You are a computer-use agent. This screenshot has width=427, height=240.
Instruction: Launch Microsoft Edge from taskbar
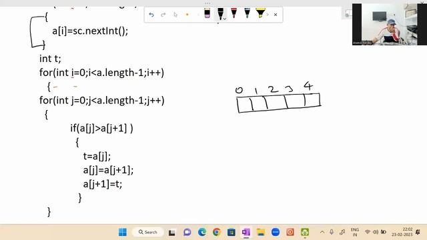[x=202, y=232]
